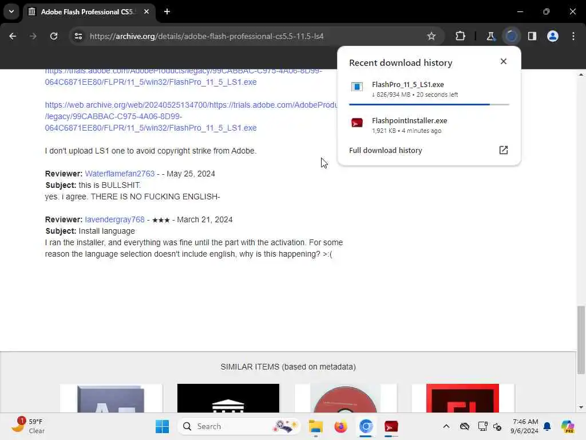Click the open-in-new-tab download history icon
This screenshot has width=586, height=440.
coord(504,151)
